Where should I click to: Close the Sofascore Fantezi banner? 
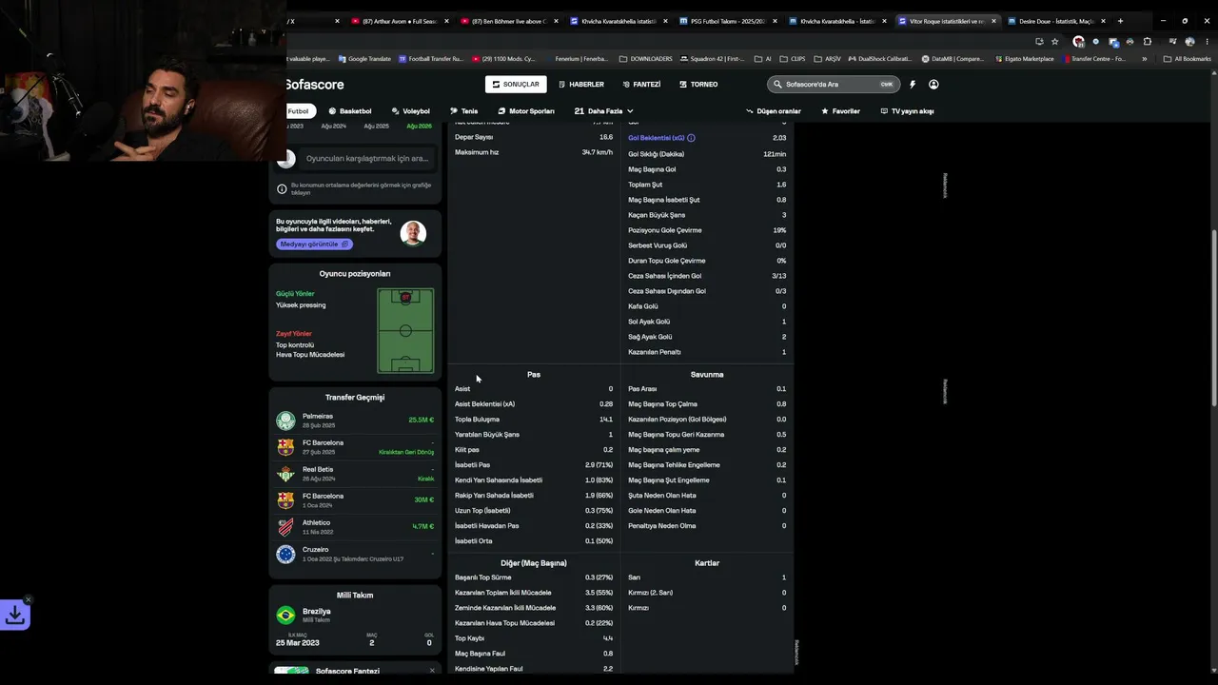tap(431, 671)
